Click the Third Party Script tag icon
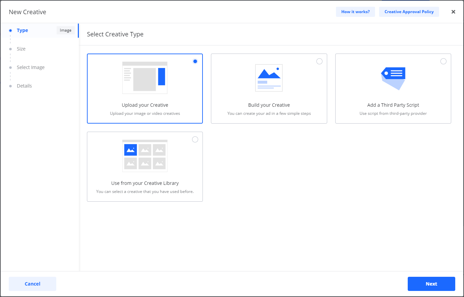Image resolution: width=464 pixels, height=297 pixels. pyautogui.click(x=393, y=78)
